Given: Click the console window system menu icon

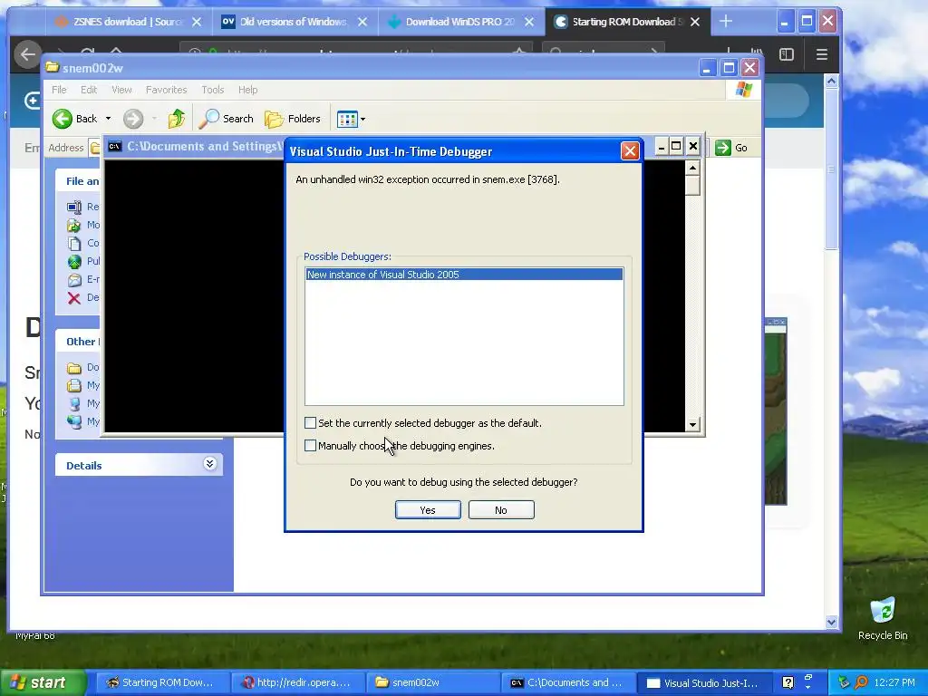Looking at the screenshot, I should click(115, 146).
